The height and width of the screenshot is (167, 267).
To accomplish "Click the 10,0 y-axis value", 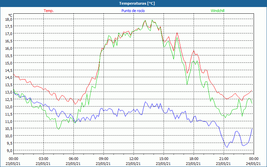I will pos(9,136).
